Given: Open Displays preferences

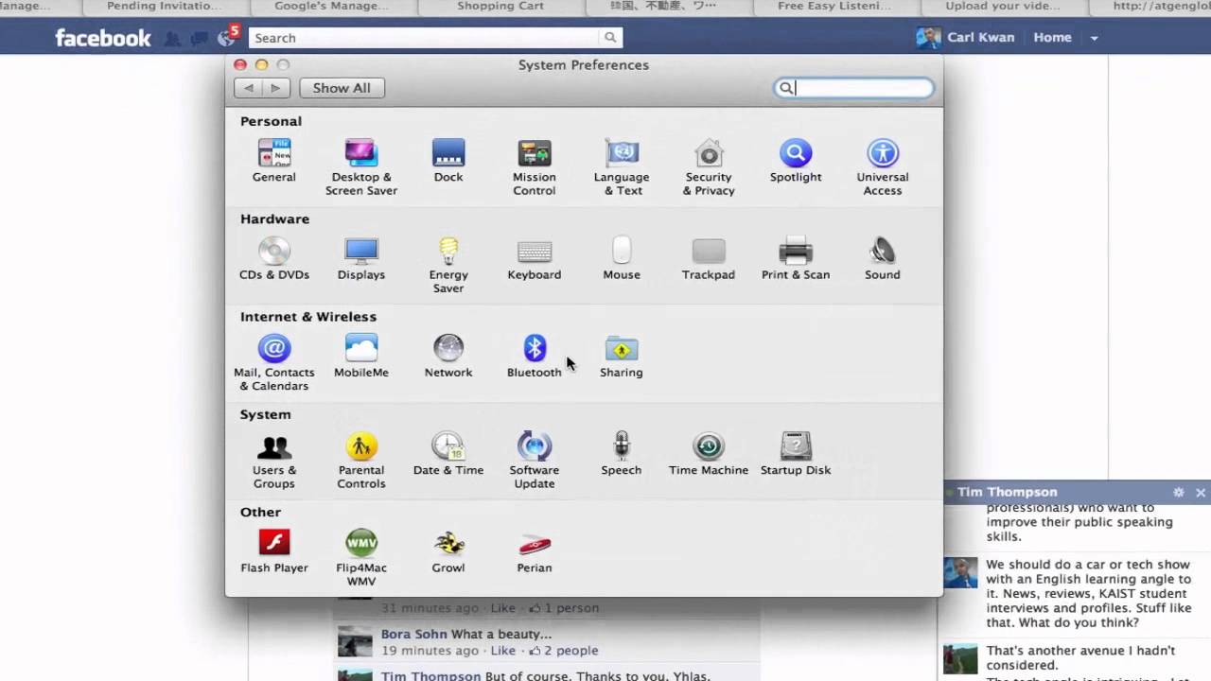Looking at the screenshot, I should click(x=361, y=258).
